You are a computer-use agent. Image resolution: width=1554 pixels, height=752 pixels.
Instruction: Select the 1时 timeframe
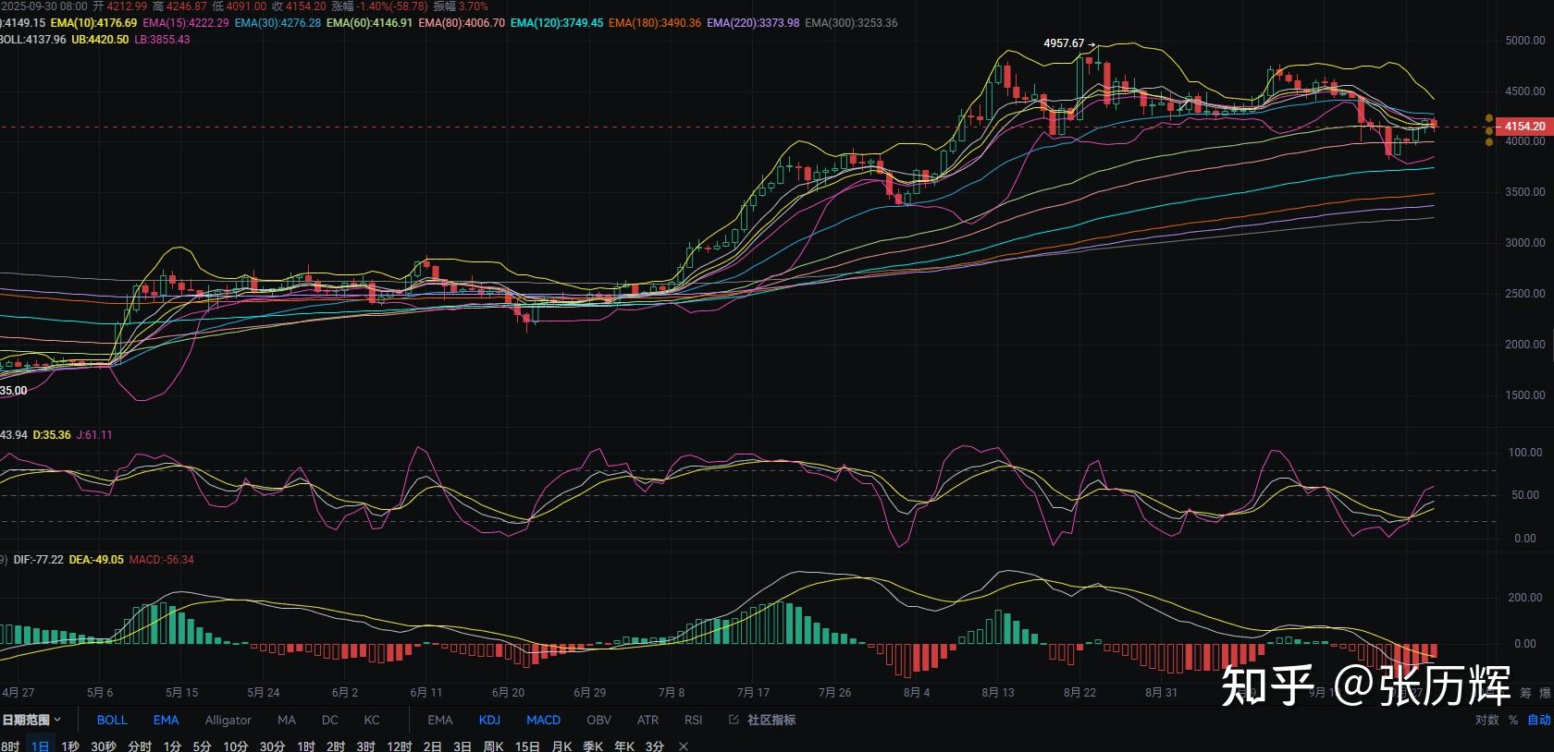tap(305, 746)
